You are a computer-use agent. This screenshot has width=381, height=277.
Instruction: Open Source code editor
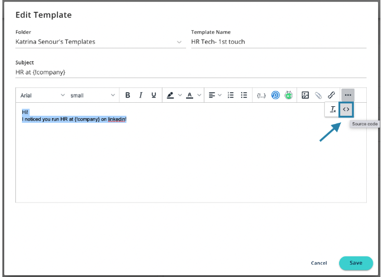[346, 109]
